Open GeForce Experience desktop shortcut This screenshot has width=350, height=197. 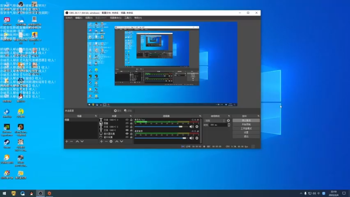[7, 130]
